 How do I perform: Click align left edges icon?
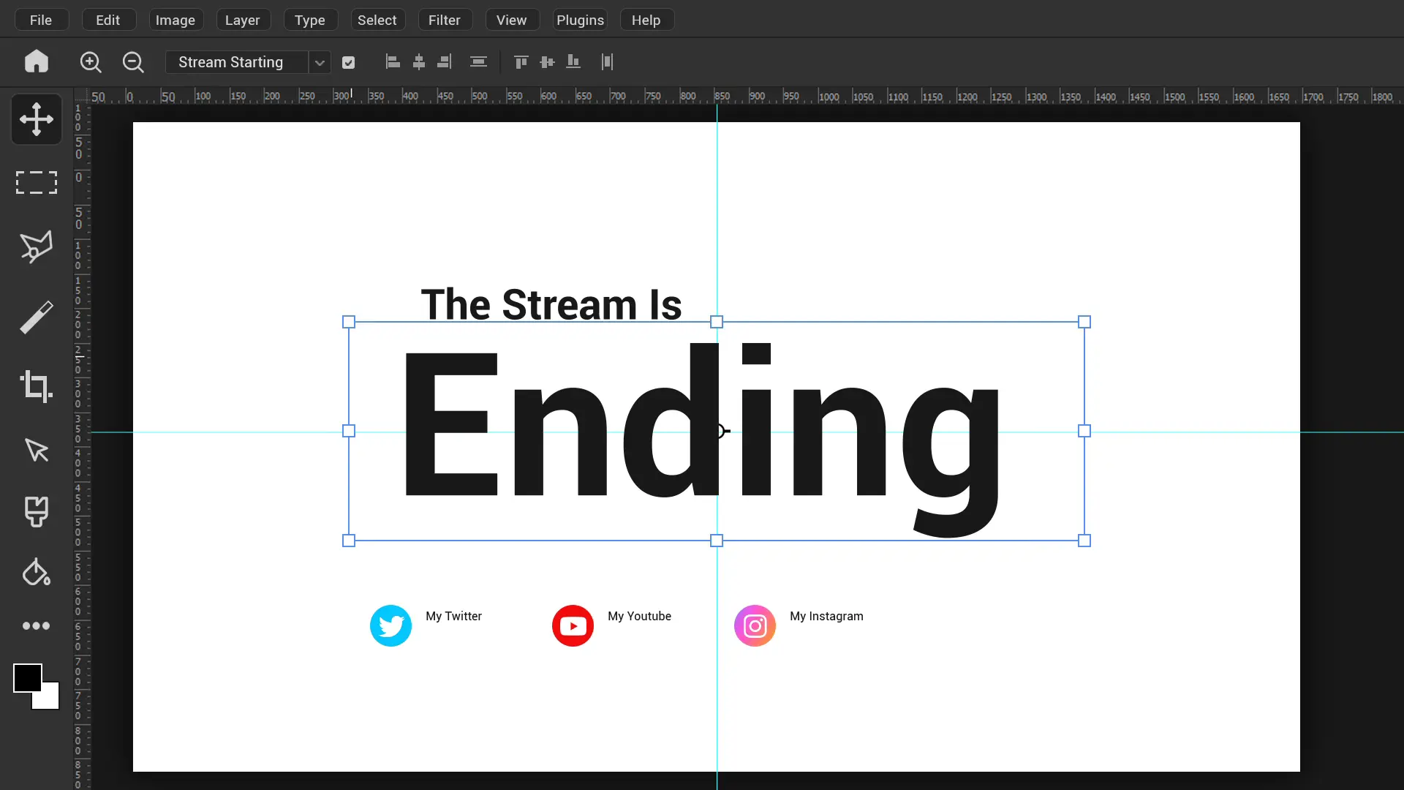[x=393, y=62]
